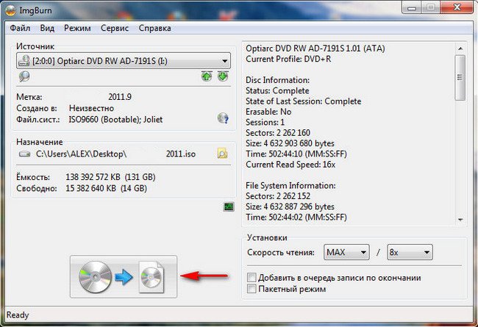
Task: Click the Sectors: 2 262 152 line
Action: click(x=278, y=196)
